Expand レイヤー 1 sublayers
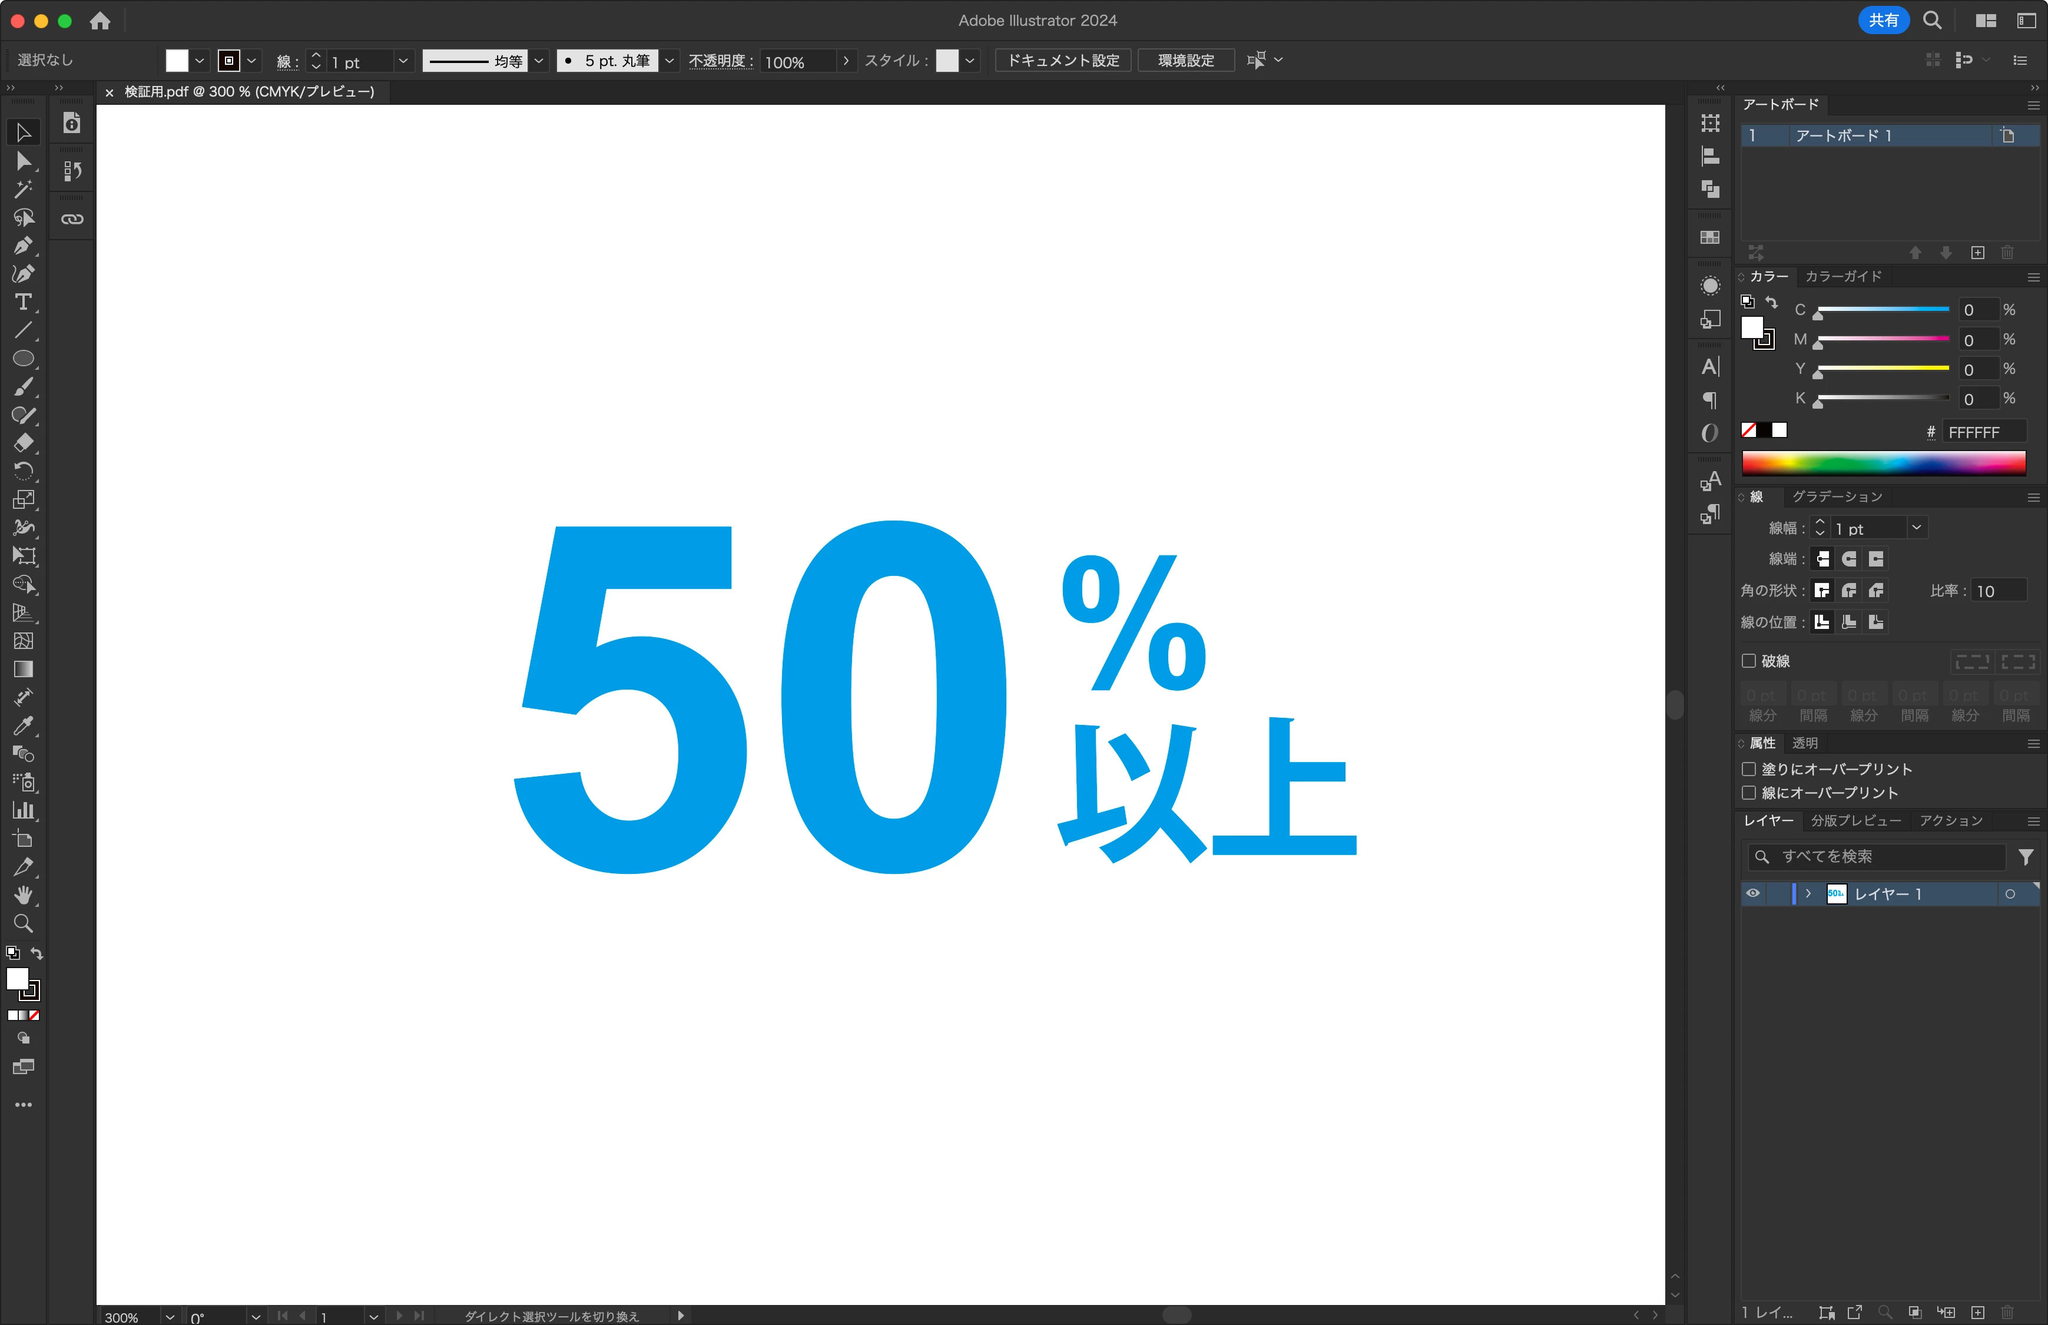The image size is (2048, 1325). [x=1808, y=893]
